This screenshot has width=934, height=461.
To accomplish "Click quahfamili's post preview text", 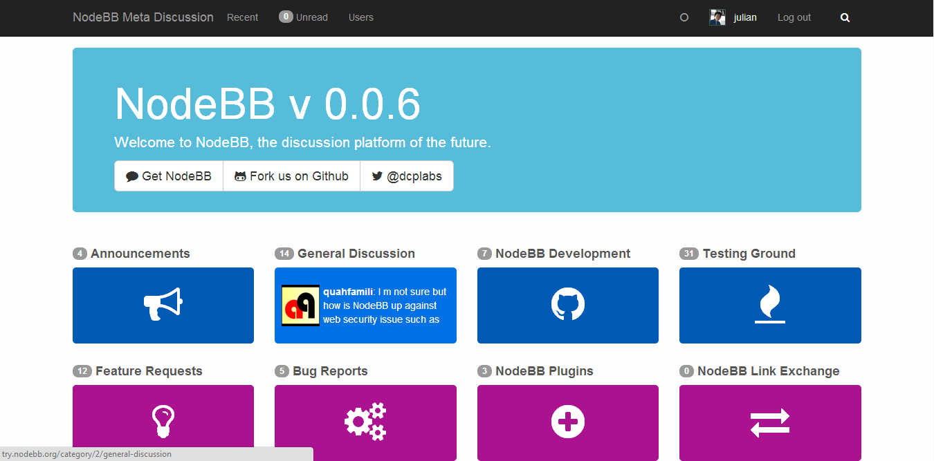I will (385, 305).
